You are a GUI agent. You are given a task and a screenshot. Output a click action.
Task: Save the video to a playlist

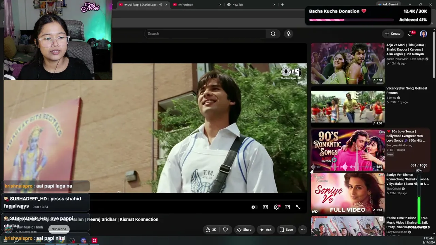click(286, 230)
